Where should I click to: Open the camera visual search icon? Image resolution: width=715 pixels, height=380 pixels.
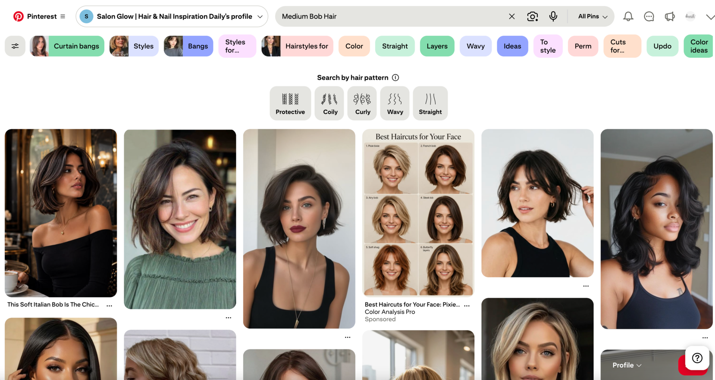click(x=533, y=16)
